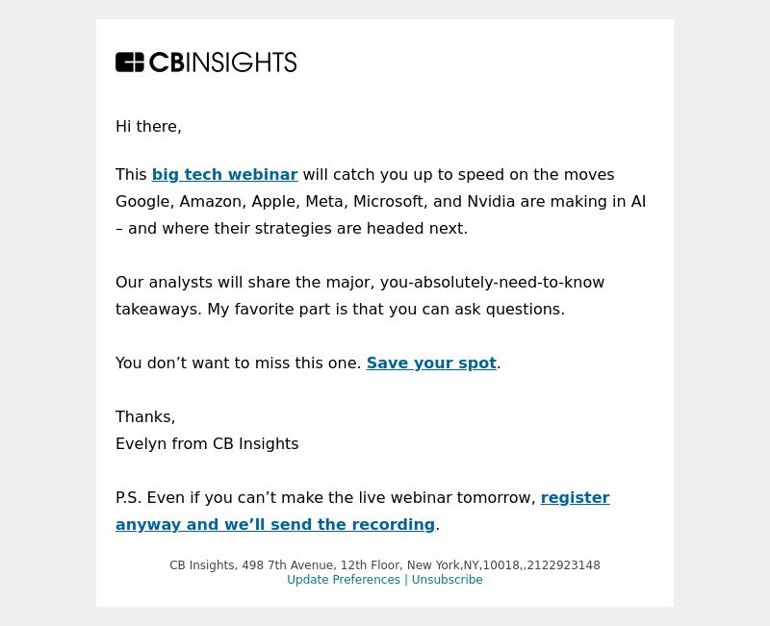Click the You don't want to miss text
The width and height of the screenshot is (770, 626).
point(239,363)
